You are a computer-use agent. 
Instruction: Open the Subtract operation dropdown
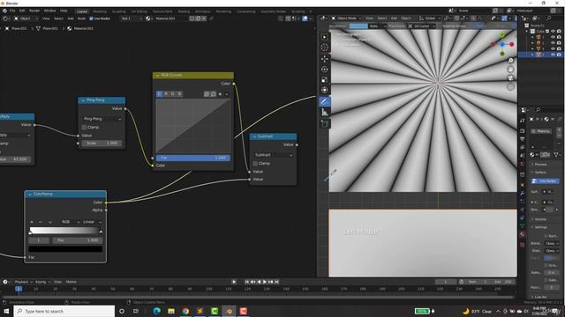click(x=274, y=155)
